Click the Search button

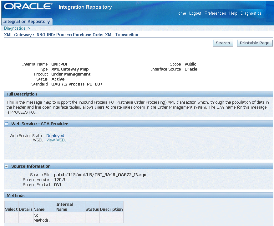(x=223, y=43)
